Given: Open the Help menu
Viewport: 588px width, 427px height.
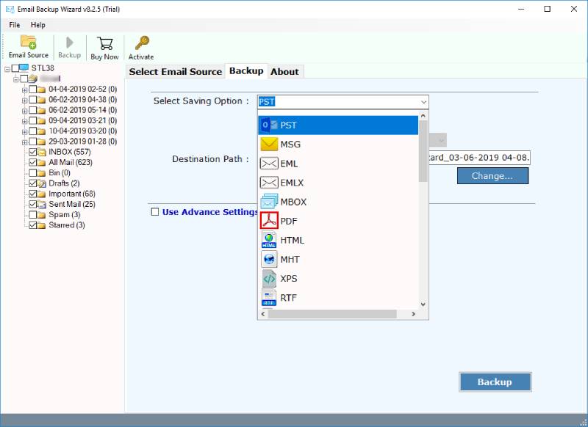Looking at the screenshot, I should [38, 25].
